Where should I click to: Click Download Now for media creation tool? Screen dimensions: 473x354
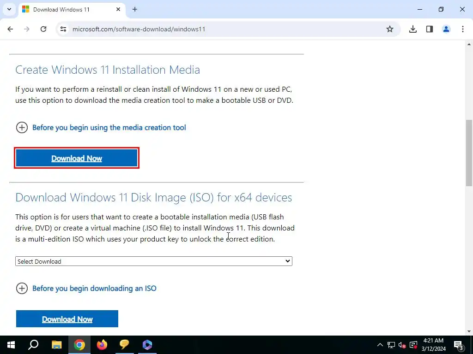click(x=77, y=158)
